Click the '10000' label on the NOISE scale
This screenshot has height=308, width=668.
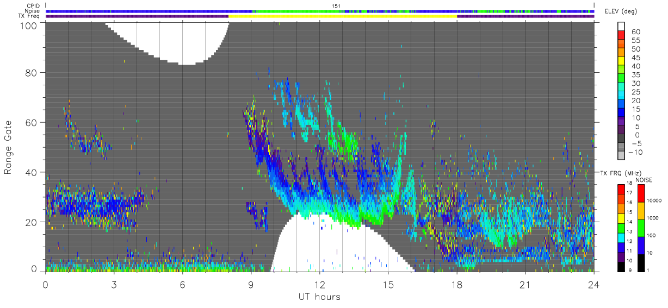(x=655, y=201)
